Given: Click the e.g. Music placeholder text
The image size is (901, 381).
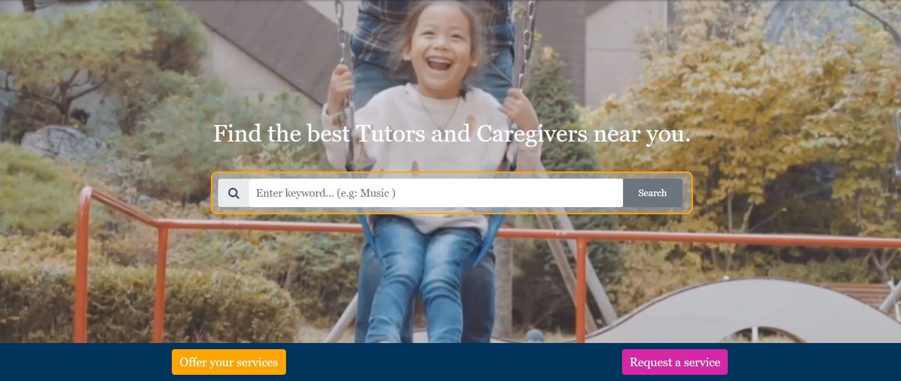Looking at the screenshot, I should point(366,193).
